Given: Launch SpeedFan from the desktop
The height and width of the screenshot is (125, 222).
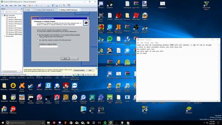Looking at the screenshot, I should [x=110, y=5].
